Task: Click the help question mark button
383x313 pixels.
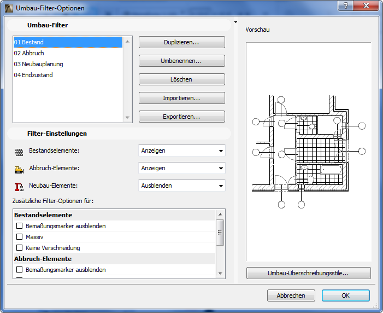Action: [346, 5]
